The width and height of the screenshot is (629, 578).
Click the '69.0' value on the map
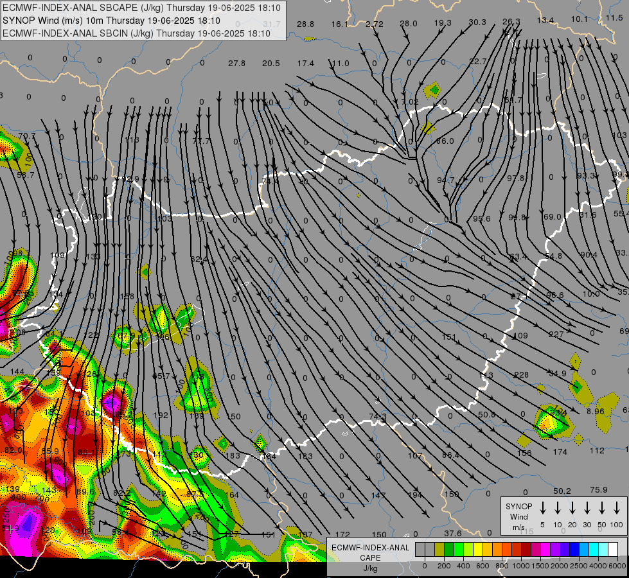(552, 217)
